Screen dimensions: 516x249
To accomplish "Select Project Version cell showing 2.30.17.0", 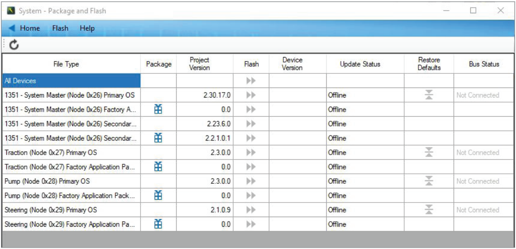I will click(x=205, y=95).
